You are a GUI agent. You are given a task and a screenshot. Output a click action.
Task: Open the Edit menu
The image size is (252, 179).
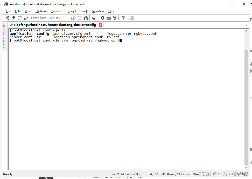18,11
